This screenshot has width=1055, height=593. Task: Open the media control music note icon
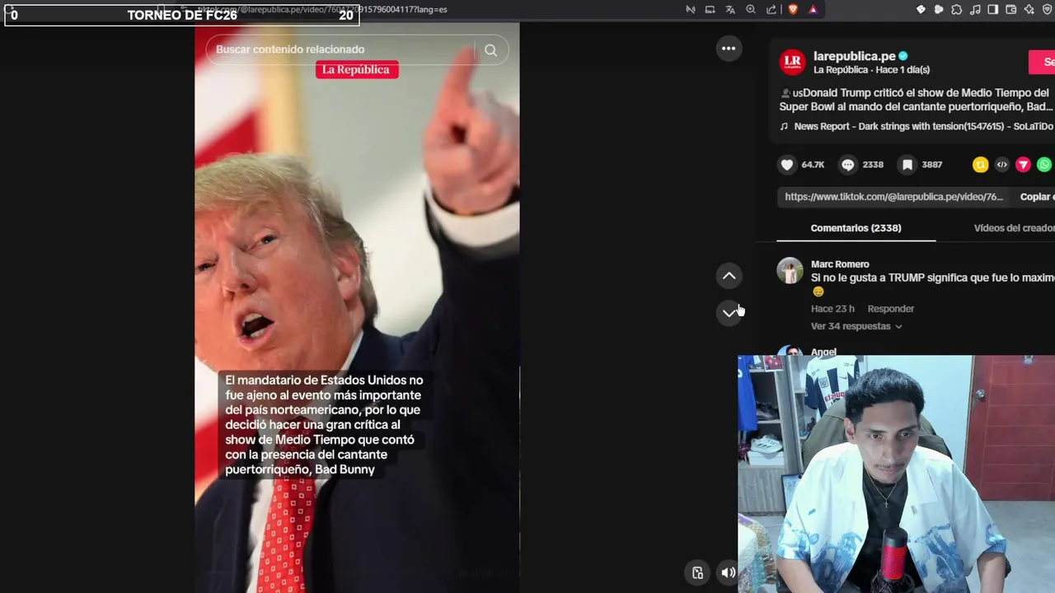[975, 10]
